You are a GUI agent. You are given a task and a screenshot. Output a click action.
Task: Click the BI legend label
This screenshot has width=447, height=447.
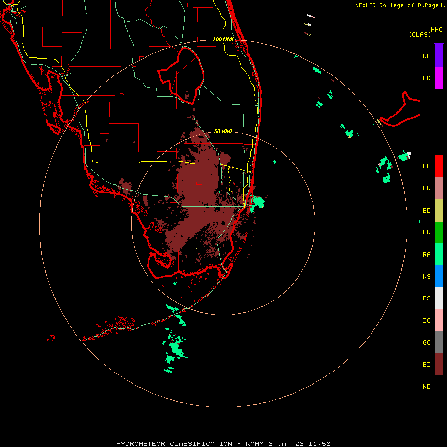tap(426, 365)
